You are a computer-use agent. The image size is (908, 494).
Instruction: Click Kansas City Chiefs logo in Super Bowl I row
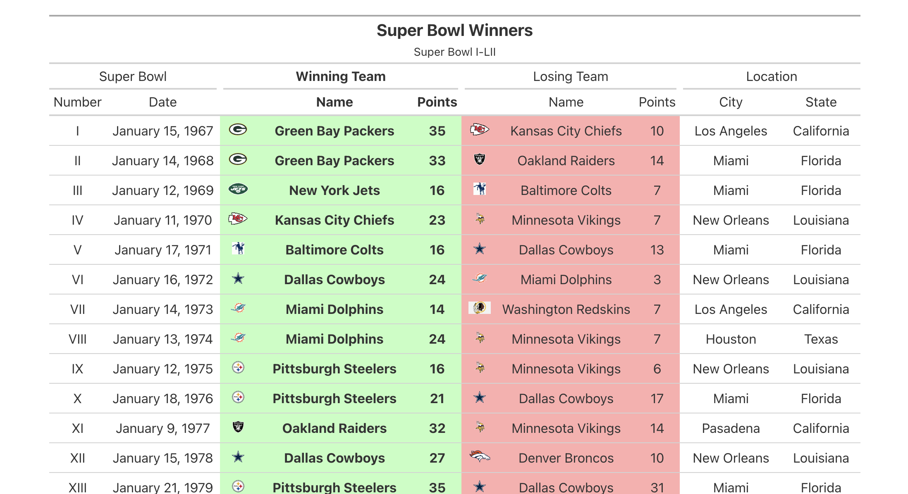(x=480, y=130)
